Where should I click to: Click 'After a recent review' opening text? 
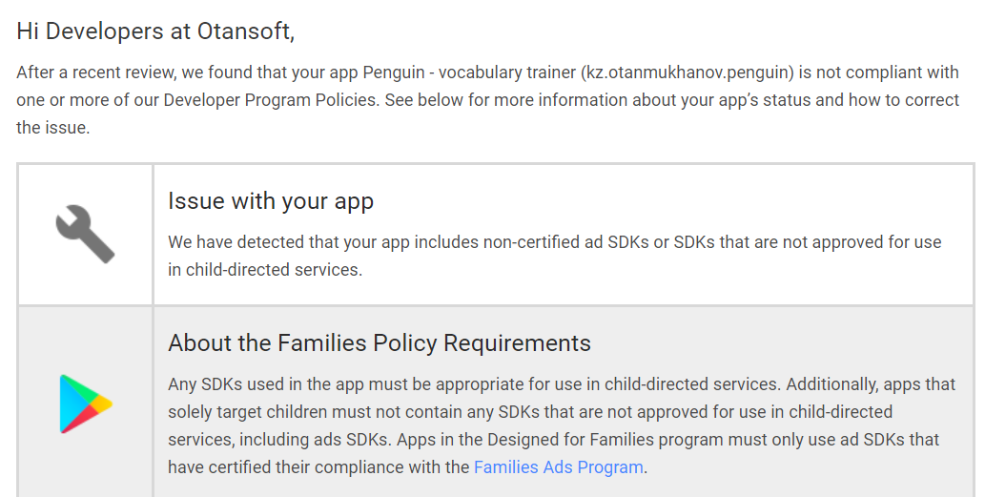click(96, 72)
